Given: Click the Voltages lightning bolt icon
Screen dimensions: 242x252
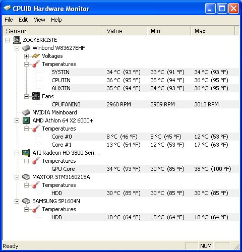Looking at the screenshot, I should [36, 56].
